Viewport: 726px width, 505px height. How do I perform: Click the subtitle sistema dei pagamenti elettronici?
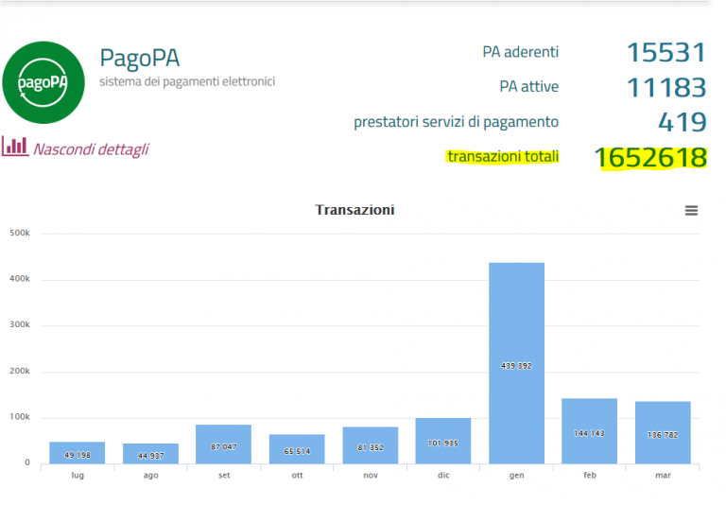[187, 81]
